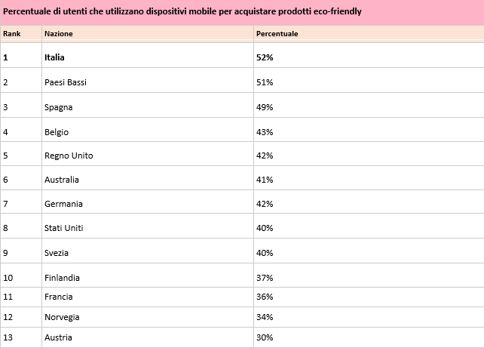Select the Germania cell
Screen dimensions: 484x348
coord(63,204)
